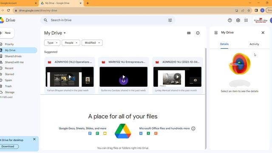Click the Google Drive logo
272x153 pixels.
coord(2,20)
